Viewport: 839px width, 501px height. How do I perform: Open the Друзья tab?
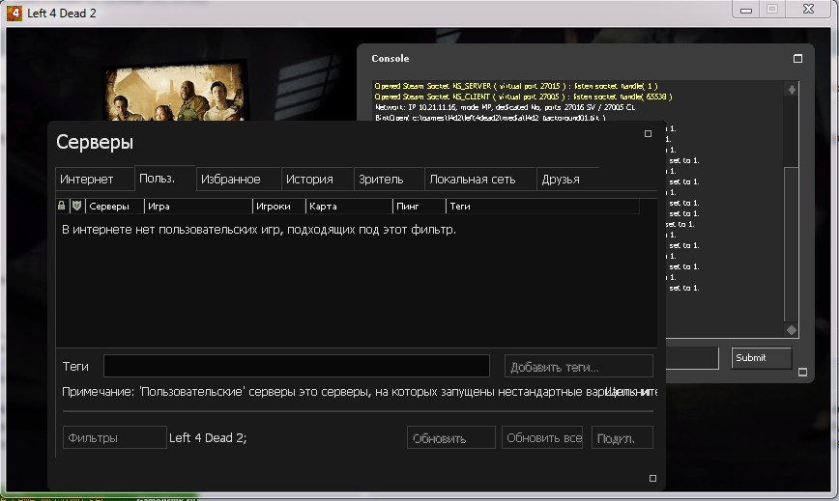tap(567, 179)
